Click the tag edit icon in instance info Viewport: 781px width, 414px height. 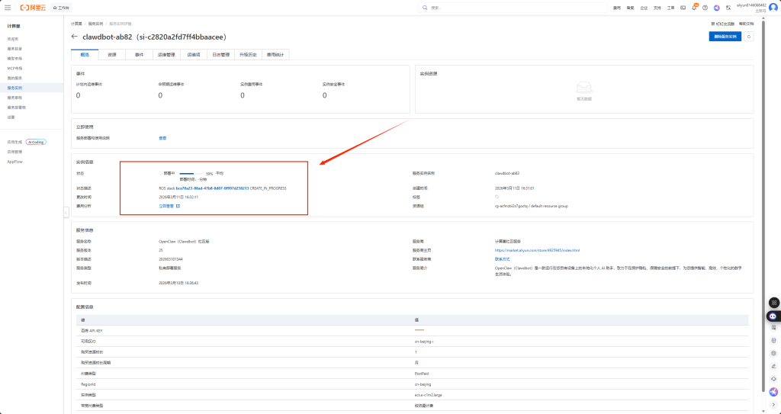click(x=497, y=197)
